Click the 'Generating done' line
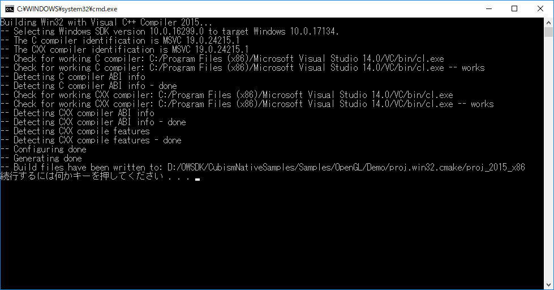The height and width of the screenshot is (290, 554). [41, 158]
